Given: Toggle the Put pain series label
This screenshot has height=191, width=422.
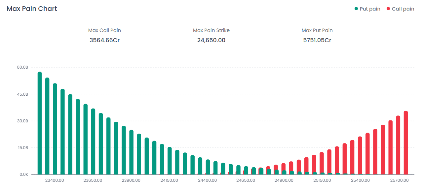Looking at the screenshot, I should [370, 9].
